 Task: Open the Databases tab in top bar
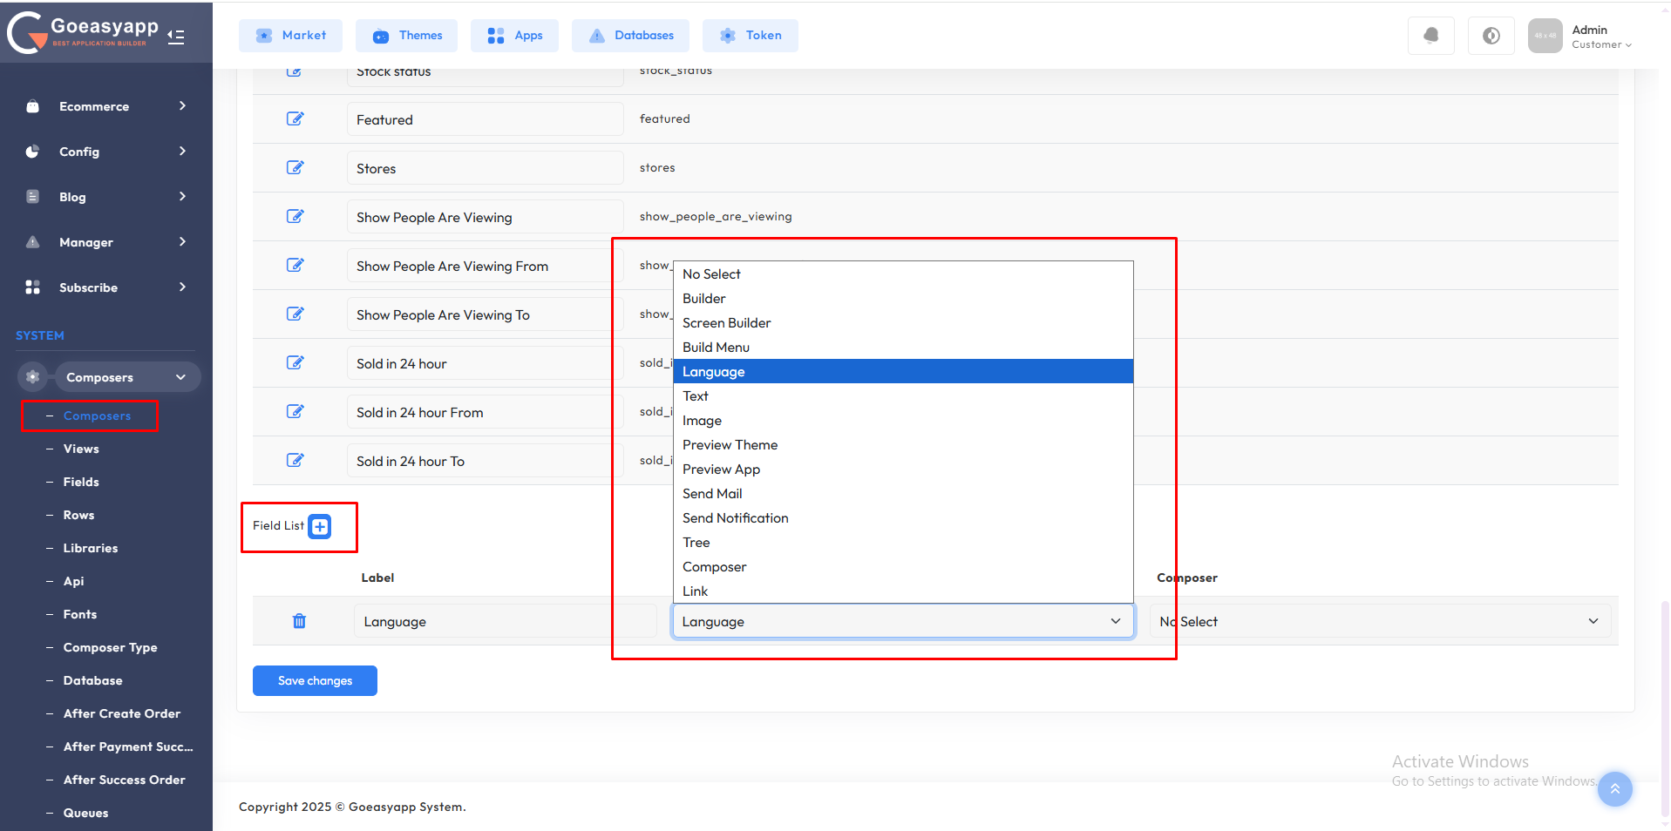630,36
